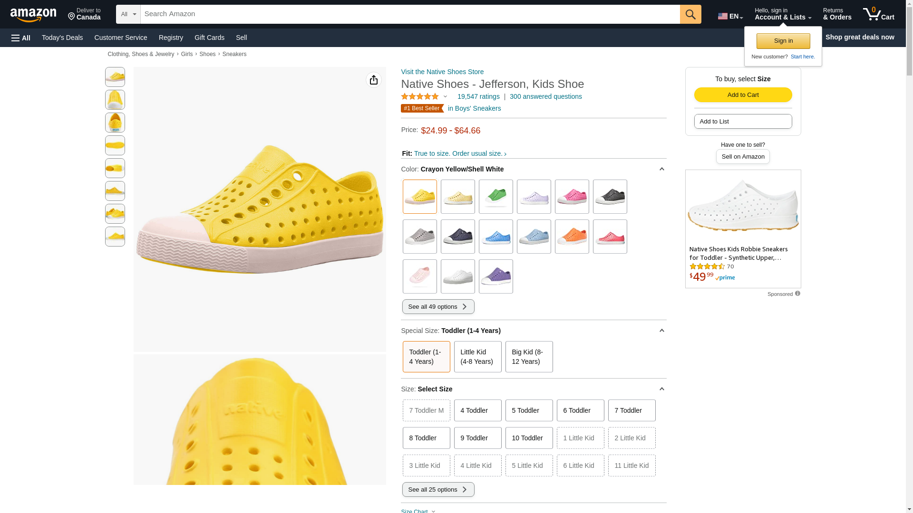
Task: Click the Deliver to Canada location icon
Action: point(72,17)
